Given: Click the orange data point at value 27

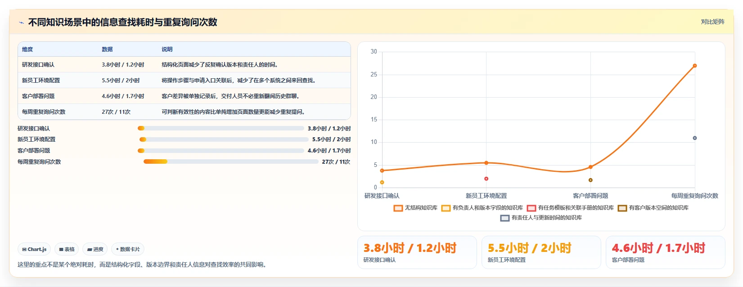Looking at the screenshot, I should (x=695, y=66).
